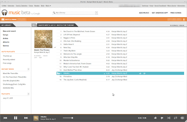Click ADD MUSIC link

[144, 13]
